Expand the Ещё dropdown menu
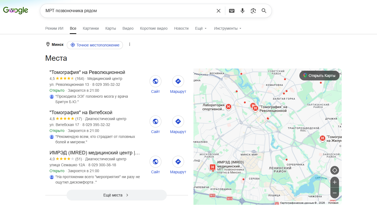This screenshot has width=377, height=214. [201, 28]
